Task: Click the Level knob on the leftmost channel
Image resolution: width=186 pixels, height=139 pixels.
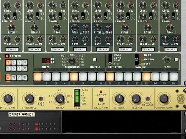Action: coord(7,5)
